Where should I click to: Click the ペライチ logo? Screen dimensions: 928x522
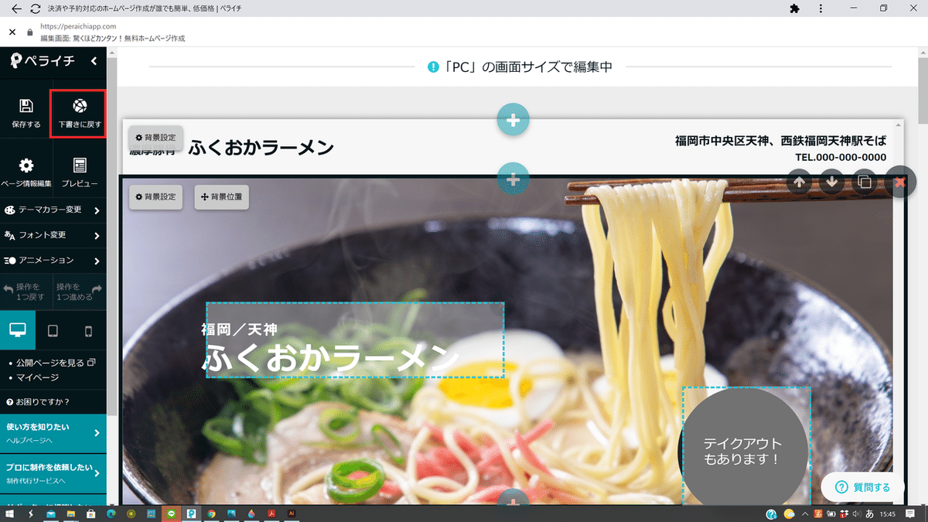click(x=43, y=60)
